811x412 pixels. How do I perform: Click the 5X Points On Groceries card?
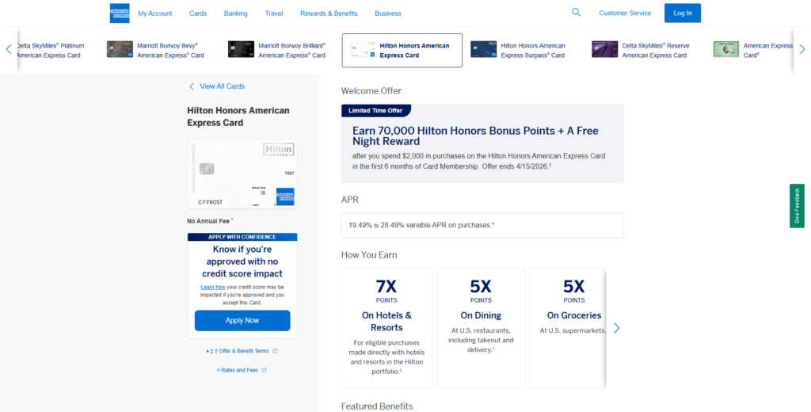click(568, 328)
